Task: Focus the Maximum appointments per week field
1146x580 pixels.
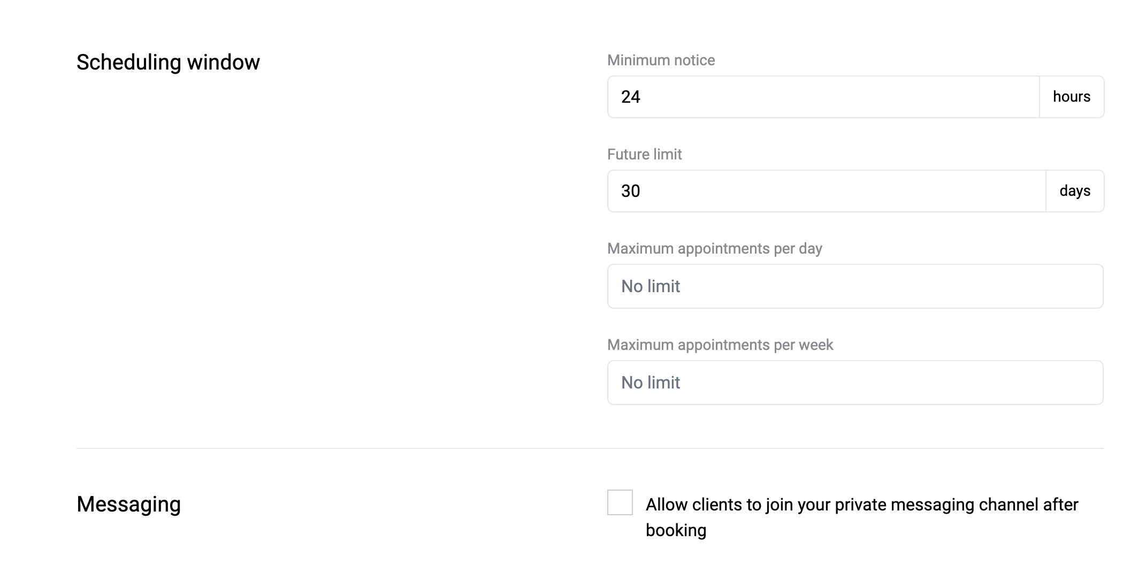Action: (855, 383)
